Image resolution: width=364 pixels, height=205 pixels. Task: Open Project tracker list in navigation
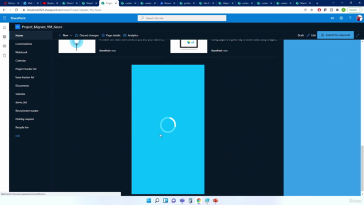26,69
